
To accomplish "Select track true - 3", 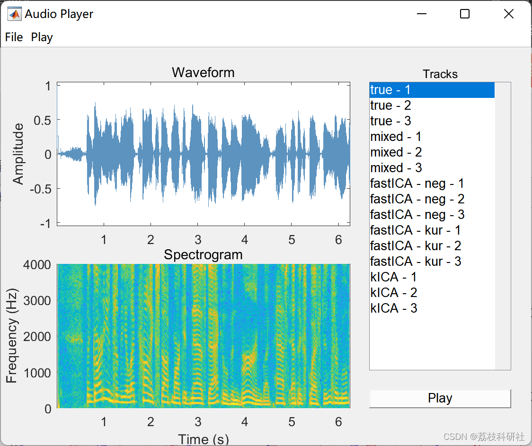I will click(x=432, y=121).
